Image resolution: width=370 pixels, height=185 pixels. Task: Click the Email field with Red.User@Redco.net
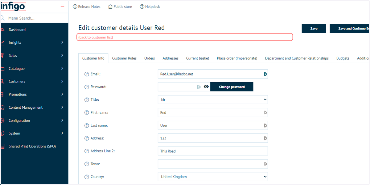pyautogui.click(x=213, y=74)
